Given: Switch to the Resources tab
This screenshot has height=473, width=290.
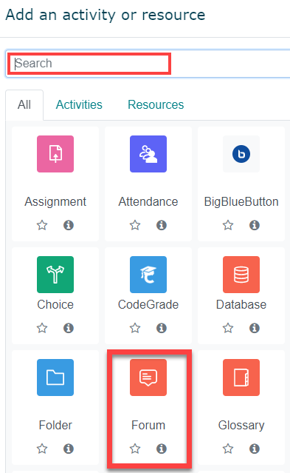Looking at the screenshot, I should [x=156, y=104].
